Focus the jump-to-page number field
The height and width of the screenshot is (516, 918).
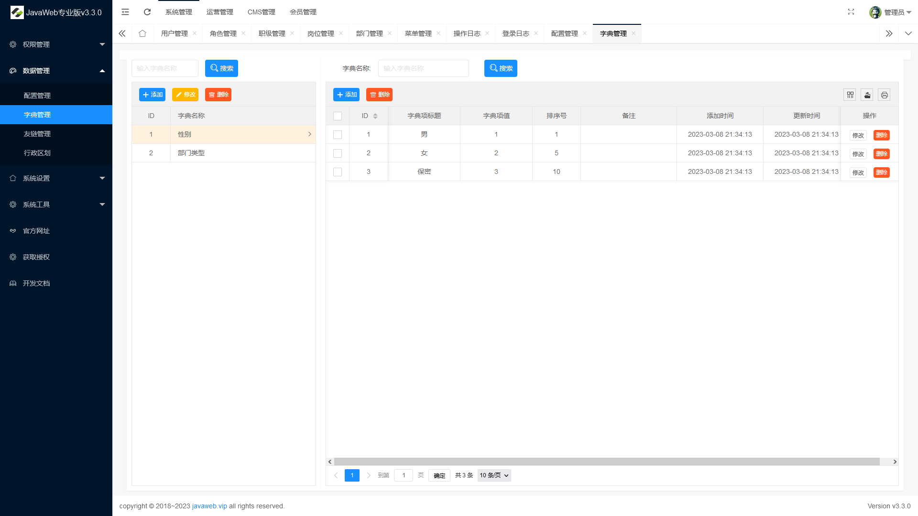coord(404,475)
